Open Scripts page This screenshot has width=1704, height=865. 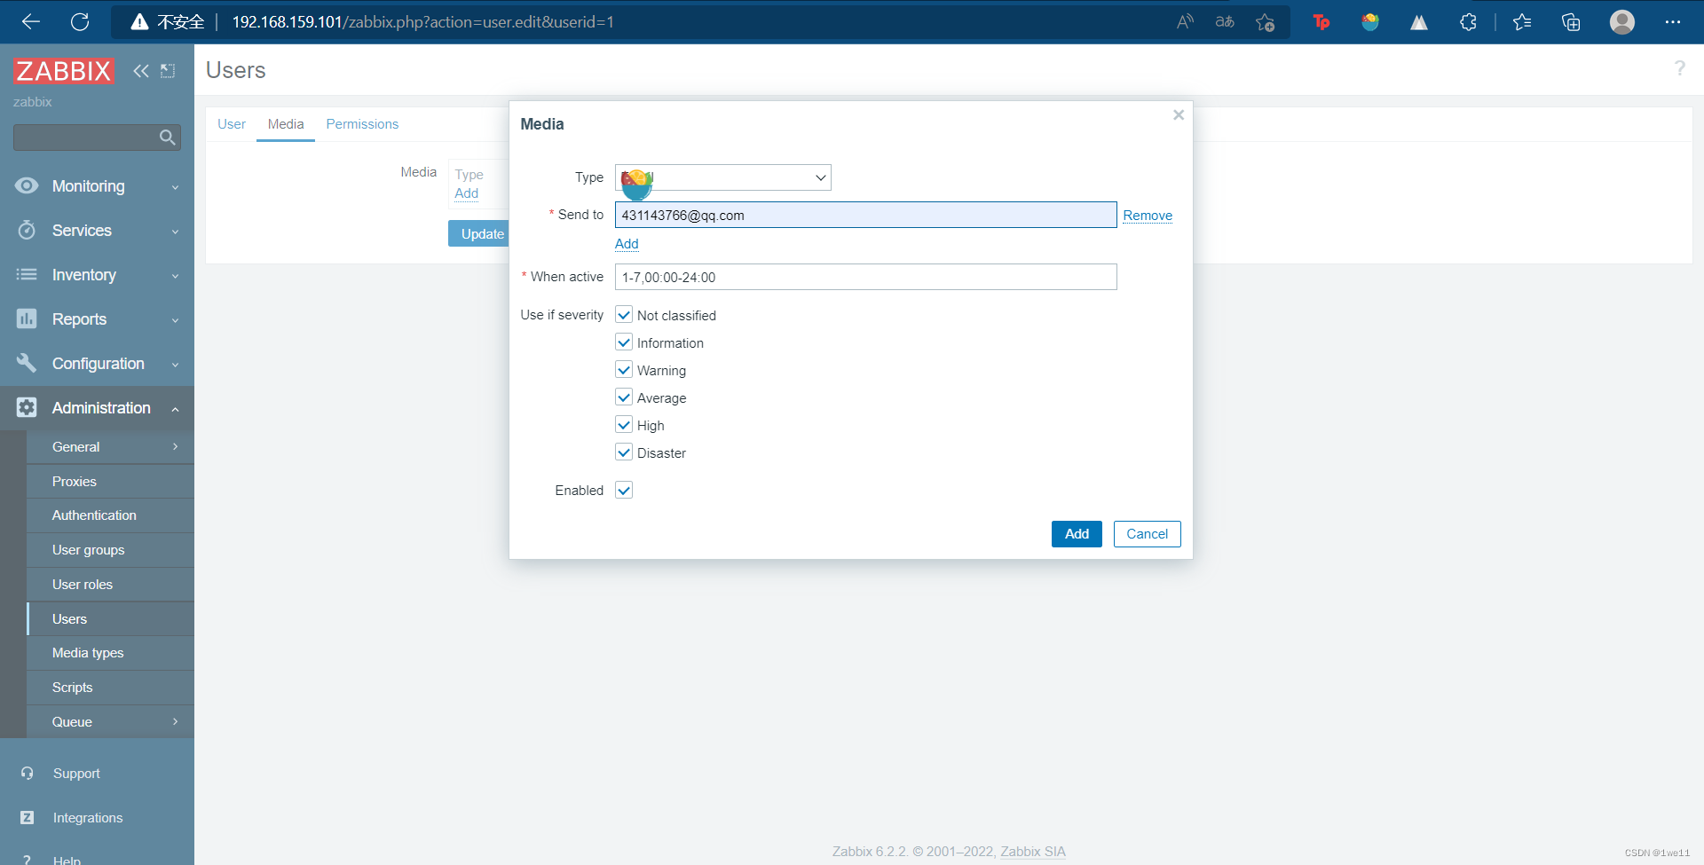coord(110,688)
